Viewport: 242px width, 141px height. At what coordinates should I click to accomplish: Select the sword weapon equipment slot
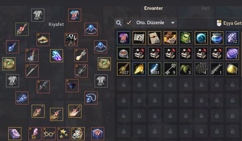tap(32, 71)
